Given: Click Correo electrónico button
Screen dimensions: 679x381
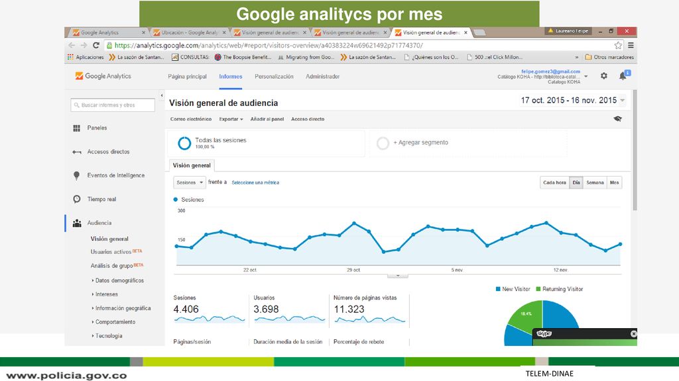Looking at the screenshot, I should tap(191, 119).
